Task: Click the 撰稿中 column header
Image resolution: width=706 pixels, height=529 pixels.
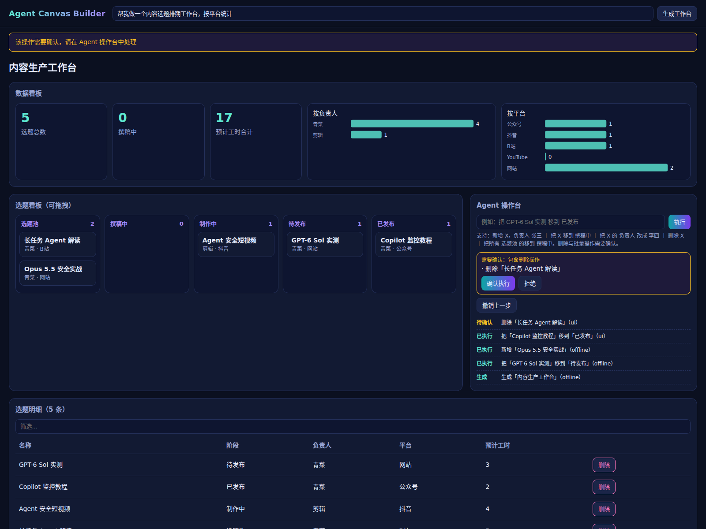Action: coord(147,224)
